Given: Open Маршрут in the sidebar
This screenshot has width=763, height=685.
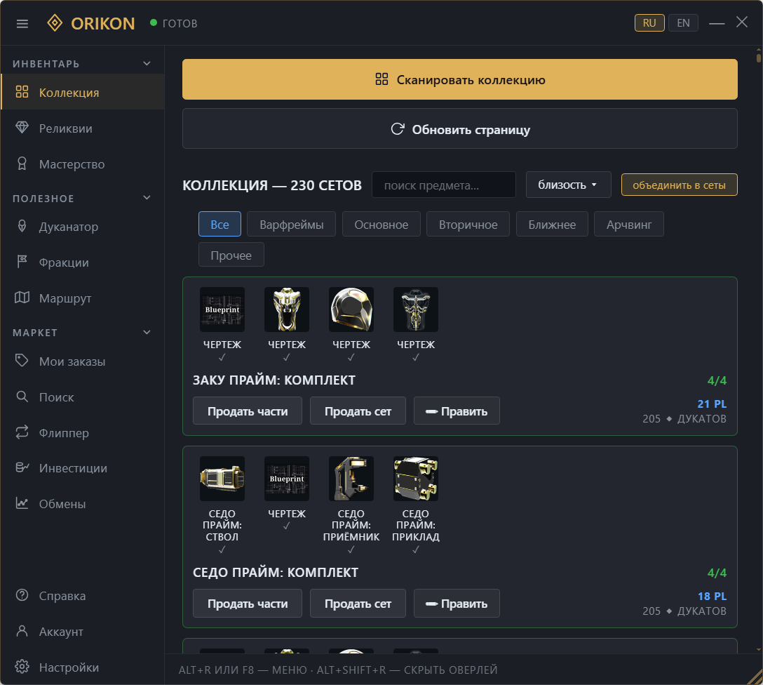Looking at the screenshot, I should 82,298.
